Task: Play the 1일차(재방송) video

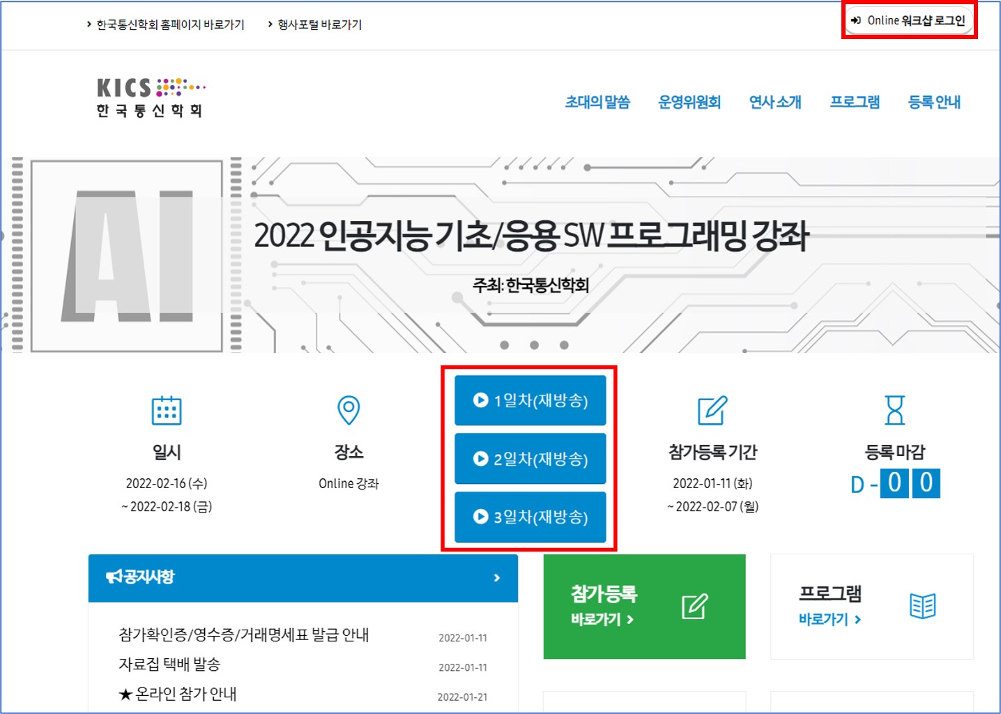Action: click(530, 400)
